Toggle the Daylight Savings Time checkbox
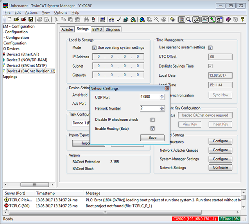Image resolution: width=249 pixels, height=224 pixels. (x=210, y=66)
